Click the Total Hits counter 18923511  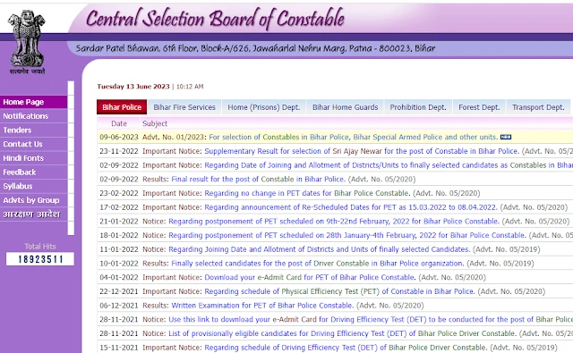tap(40, 259)
